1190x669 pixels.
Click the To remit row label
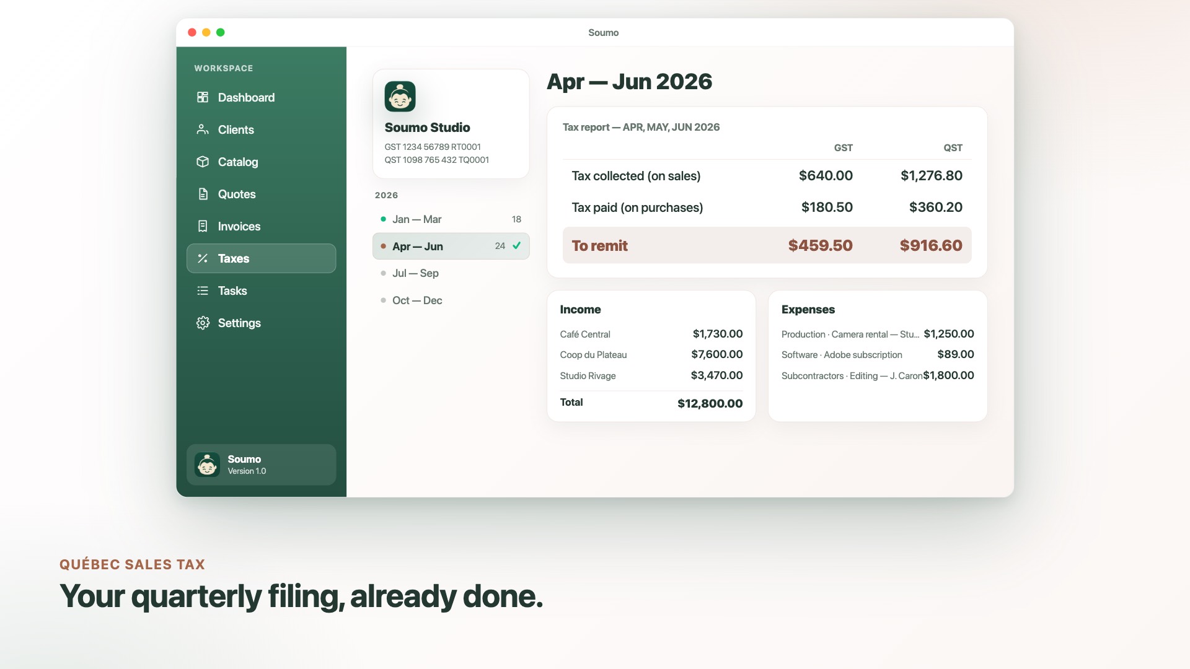click(x=599, y=246)
